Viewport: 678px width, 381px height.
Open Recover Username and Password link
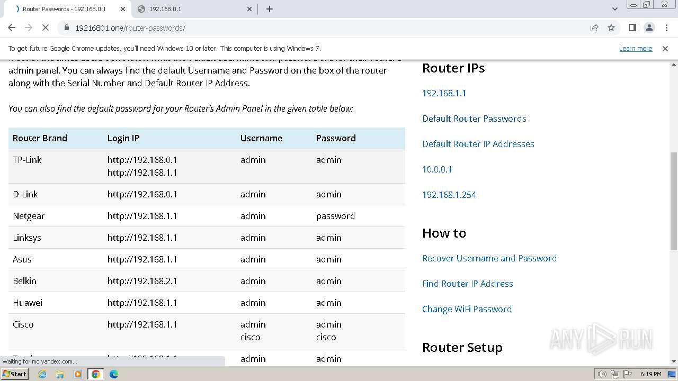coord(489,258)
